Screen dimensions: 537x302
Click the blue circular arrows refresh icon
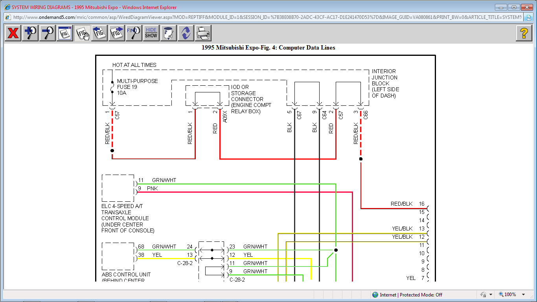[x=186, y=33]
